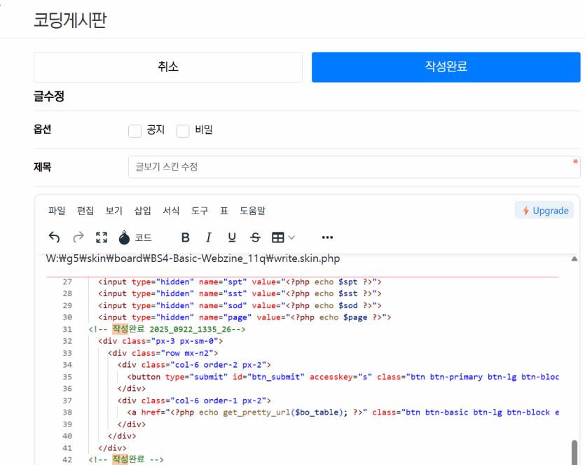Click line 28 hidden input sst

(240, 294)
